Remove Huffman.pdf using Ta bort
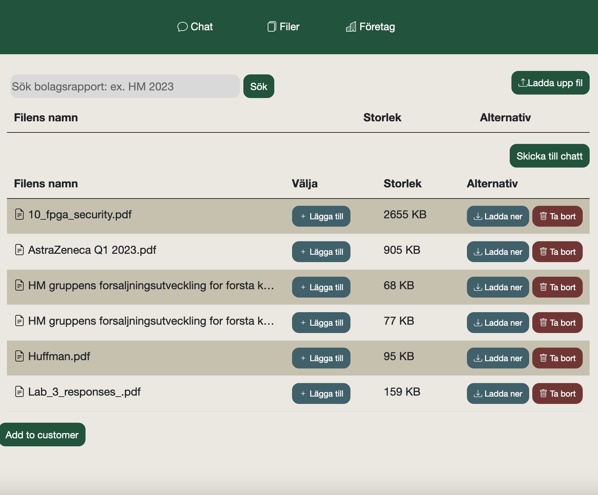The height and width of the screenshot is (495, 598). [557, 358]
